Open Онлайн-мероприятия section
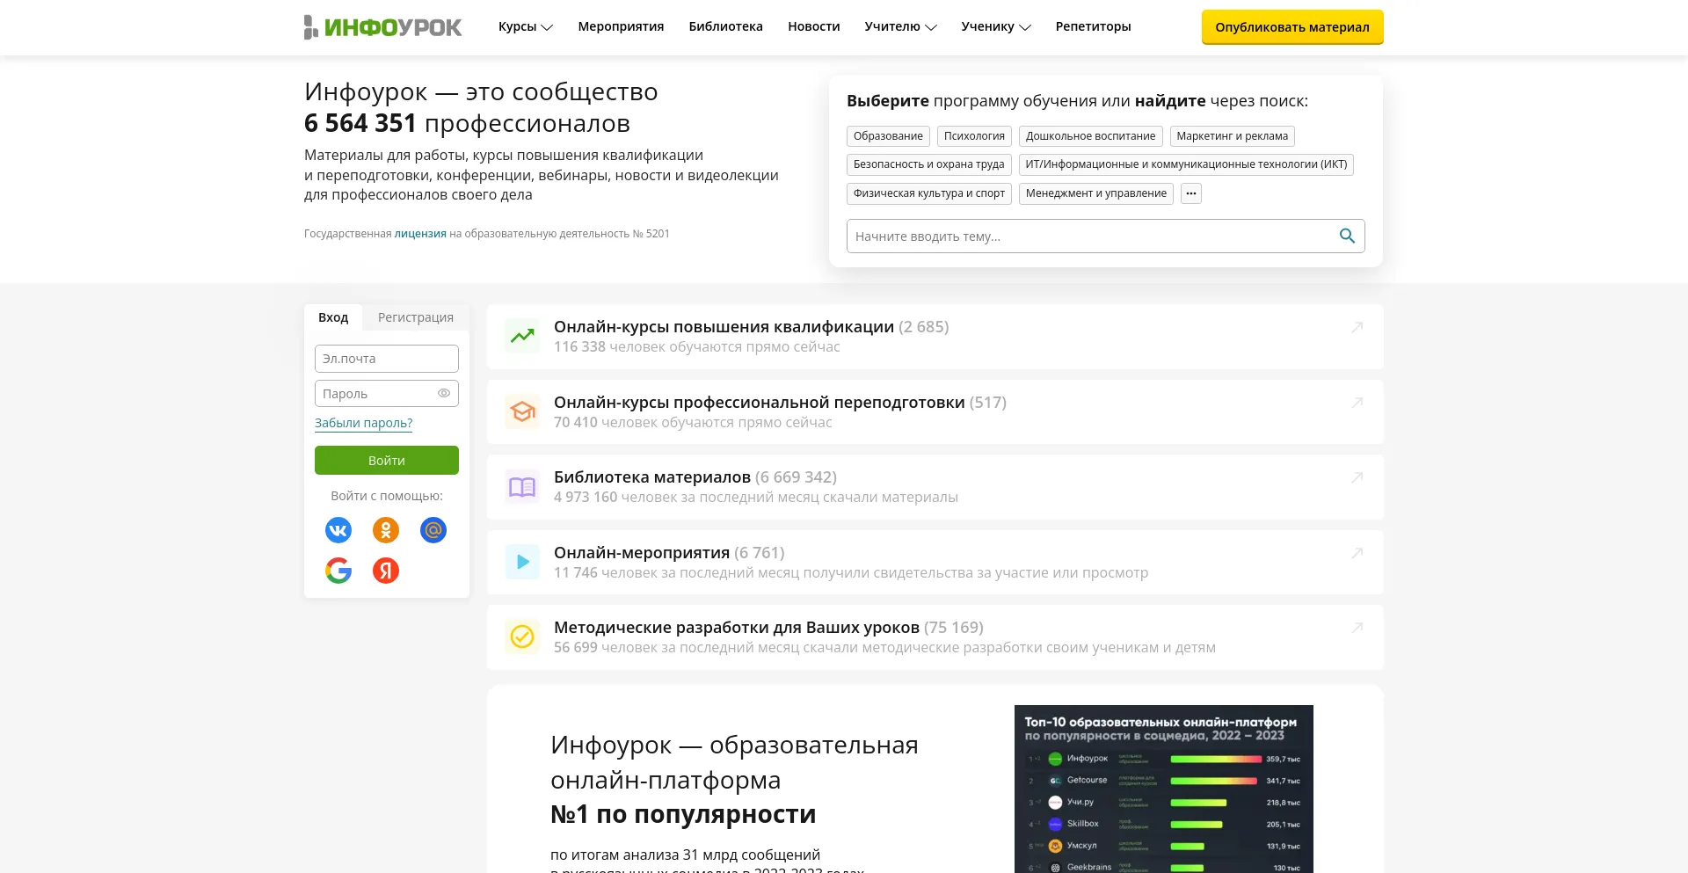Image resolution: width=1688 pixels, height=873 pixels. (x=935, y=563)
